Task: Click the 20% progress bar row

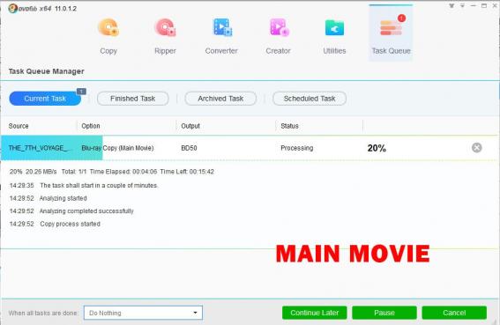Action: (x=250, y=148)
